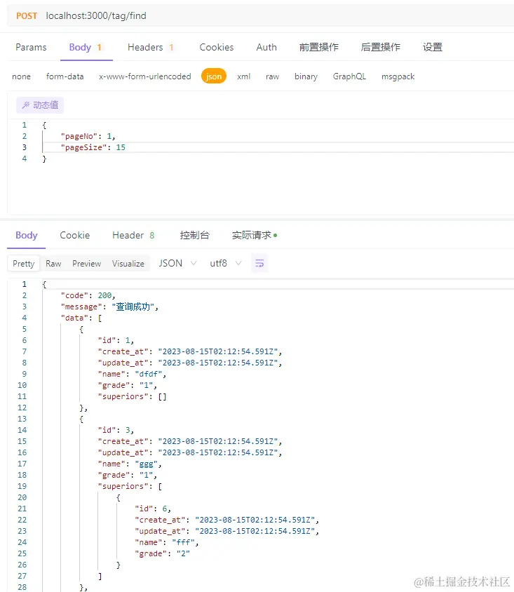This screenshot has width=514, height=592.
Task: Open the 后置操作 tab
Action: pyautogui.click(x=380, y=47)
